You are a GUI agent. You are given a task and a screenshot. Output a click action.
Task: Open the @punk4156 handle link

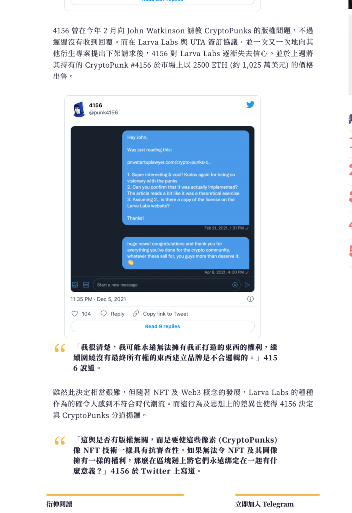(103, 112)
